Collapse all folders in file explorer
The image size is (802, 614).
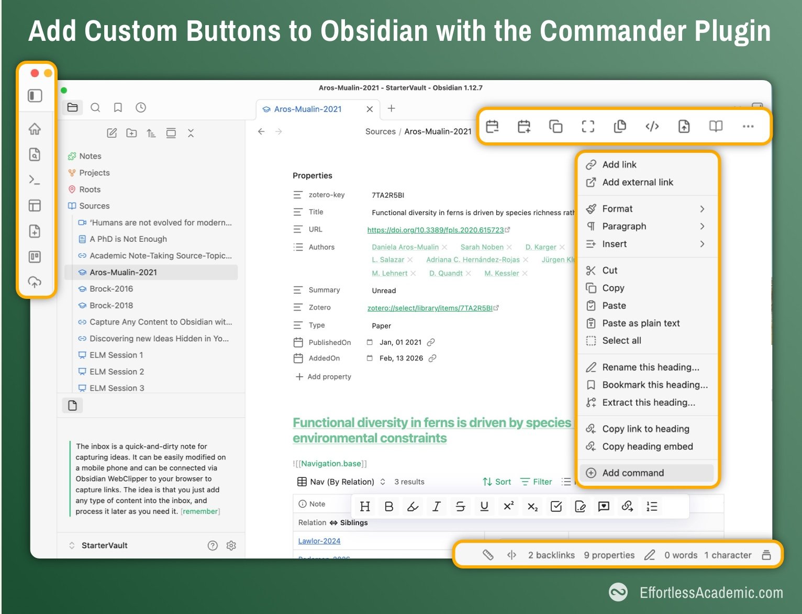(x=191, y=133)
